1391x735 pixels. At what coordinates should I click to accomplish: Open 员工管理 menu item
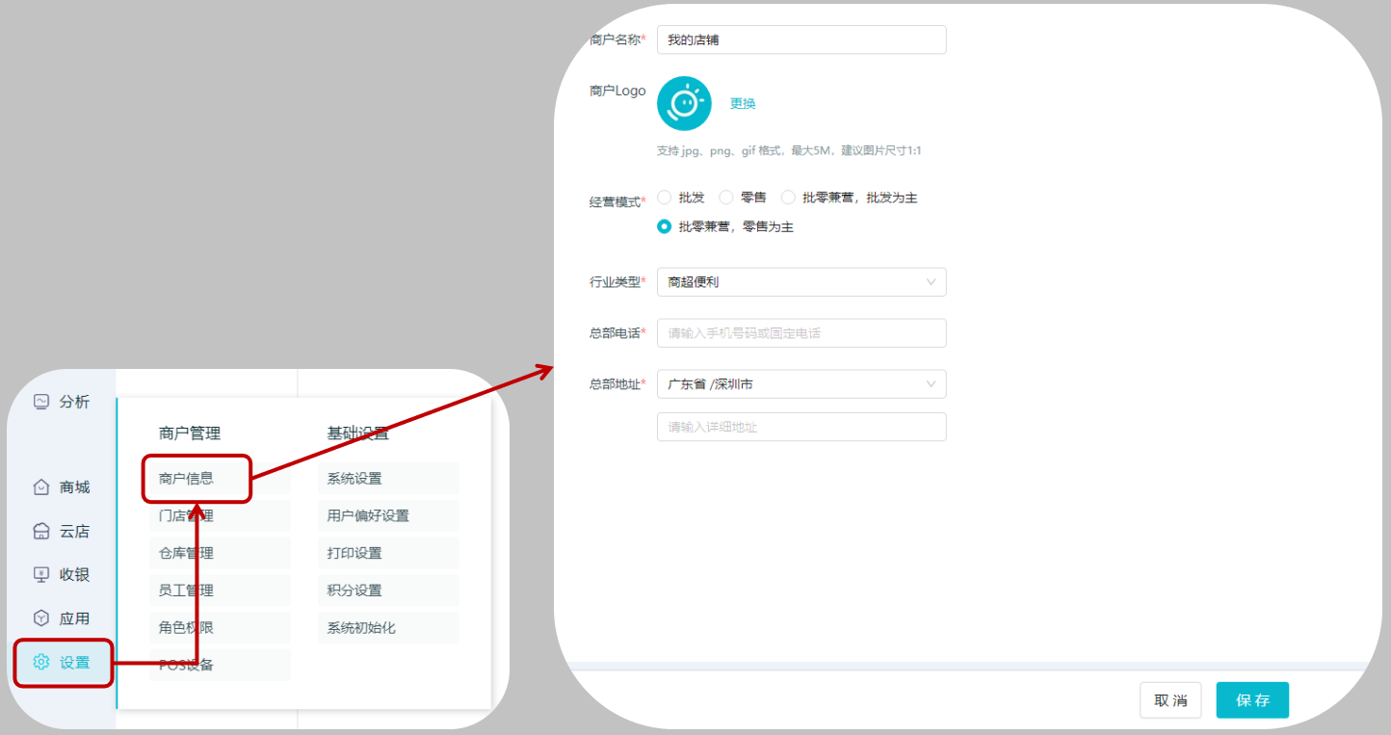click(220, 591)
